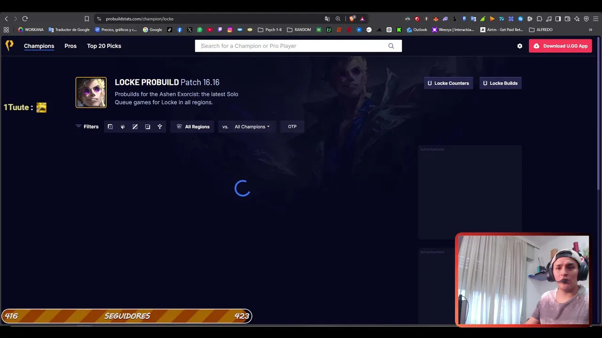Open Facebook bookmark icon
This screenshot has width=602, height=338.
(x=180, y=30)
